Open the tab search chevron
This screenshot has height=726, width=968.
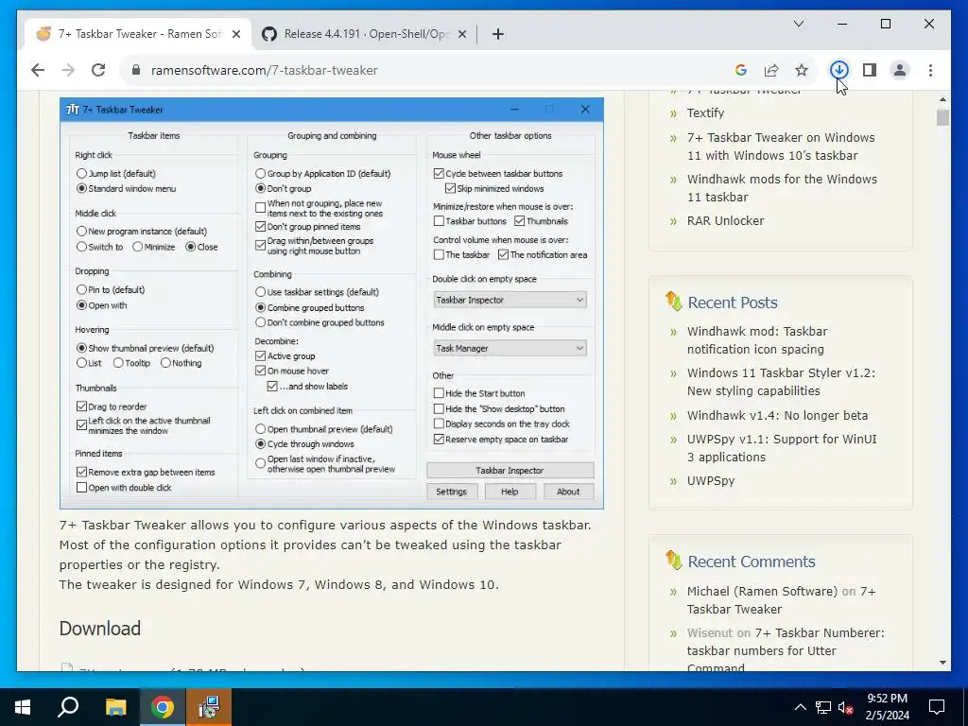point(798,24)
